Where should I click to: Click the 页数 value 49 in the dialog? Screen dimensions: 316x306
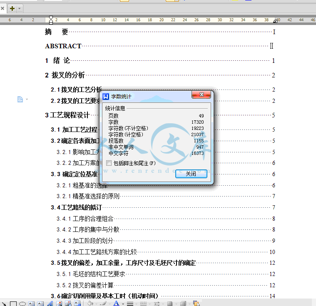tap(201, 116)
